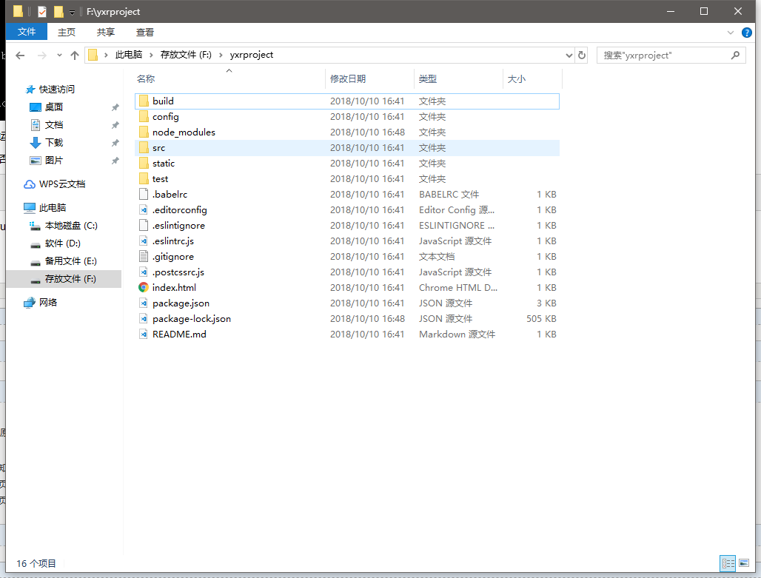Select 网络 in navigation pane

tap(48, 303)
